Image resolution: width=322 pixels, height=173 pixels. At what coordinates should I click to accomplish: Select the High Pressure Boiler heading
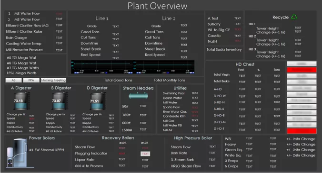193,138
